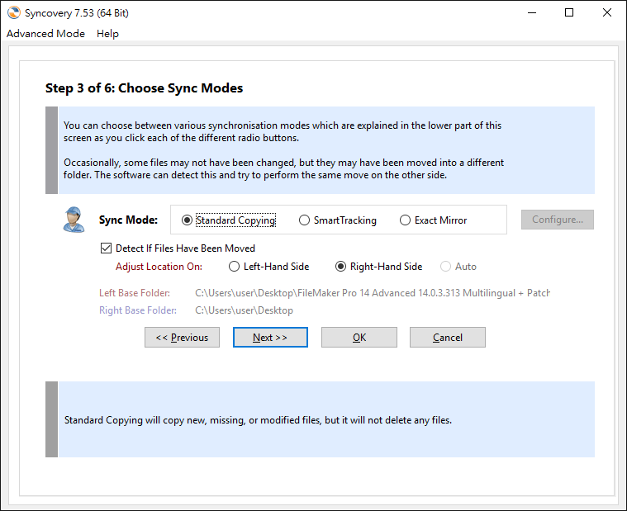The width and height of the screenshot is (627, 511).
Task: Open the Help menu
Action: point(107,34)
